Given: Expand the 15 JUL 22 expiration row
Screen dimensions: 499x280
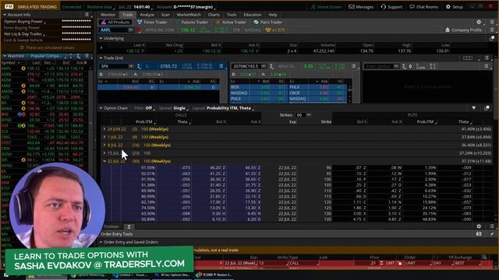Looking at the screenshot, I should pos(104,152).
